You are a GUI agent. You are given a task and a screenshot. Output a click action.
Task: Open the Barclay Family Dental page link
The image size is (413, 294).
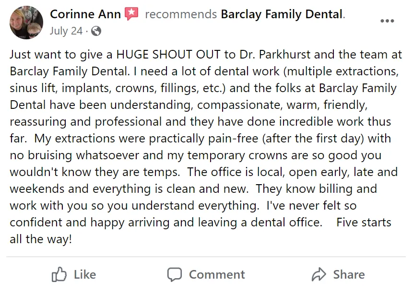pos(282,14)
